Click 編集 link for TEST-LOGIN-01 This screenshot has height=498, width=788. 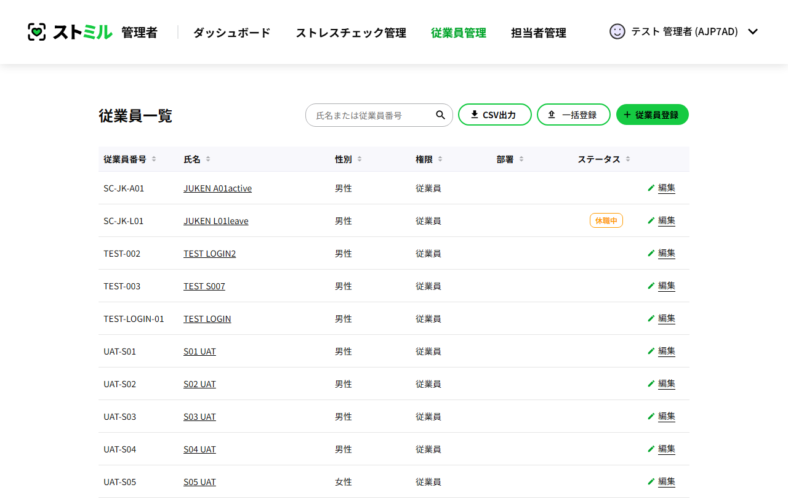666,318
